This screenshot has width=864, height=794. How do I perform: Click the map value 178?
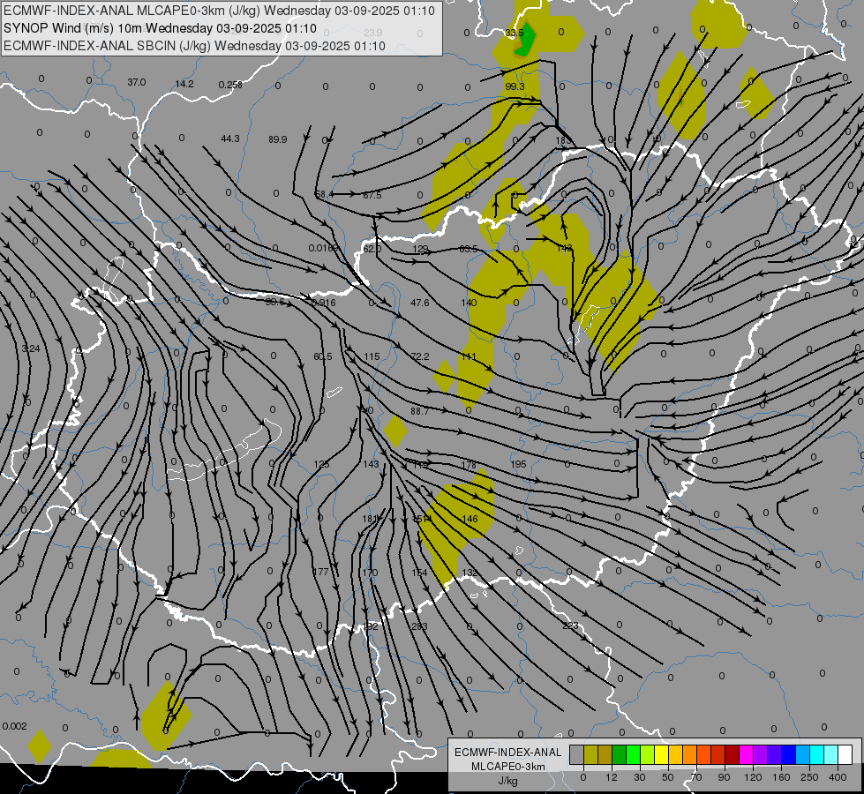click(469, 465)
